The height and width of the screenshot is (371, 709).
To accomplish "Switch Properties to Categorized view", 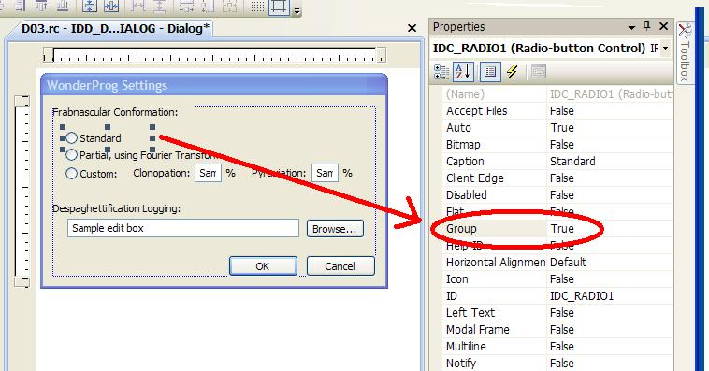I will coord(441,72).
